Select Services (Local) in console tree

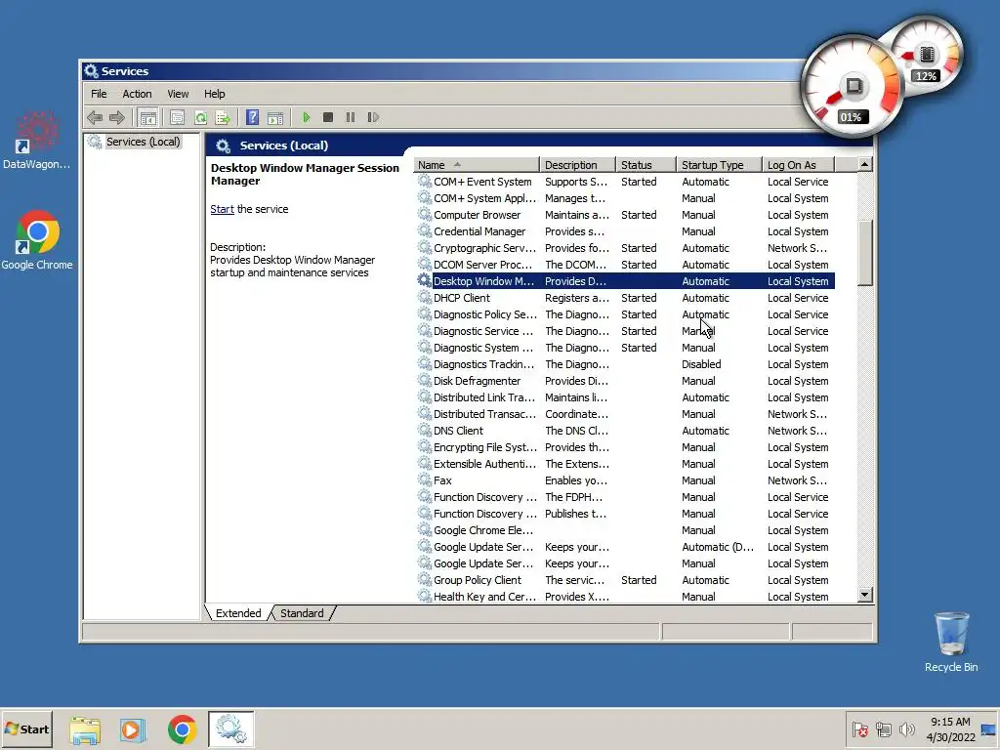pyautogui.click(x=143, y=142)
